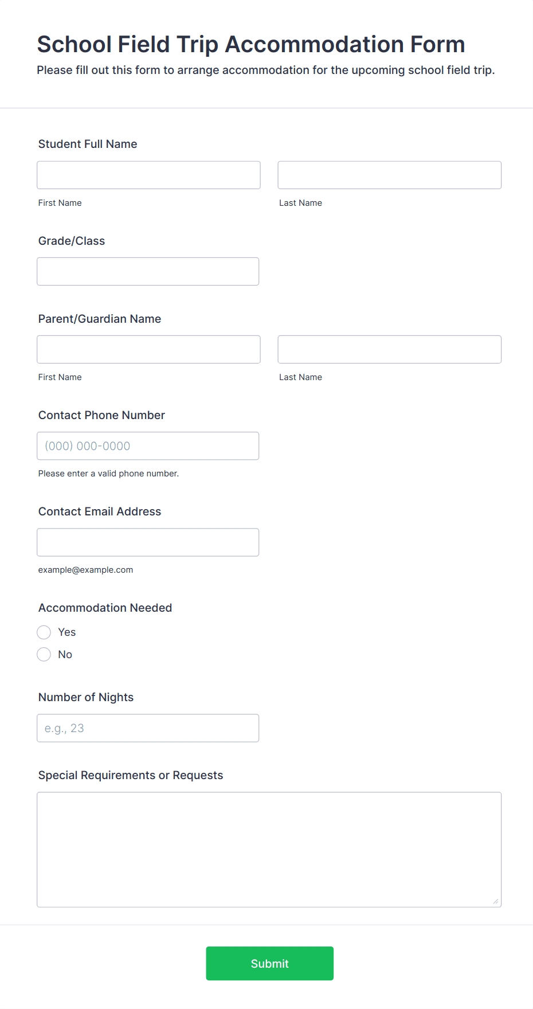Image resolution: width=533 pixels, height=1009 pixels.
Task: Click the "Special Requirements or Requests" label
Action: pyautogui.click(x=131, y=775)
